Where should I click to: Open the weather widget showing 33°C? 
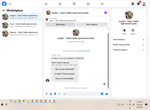click(121, 105)
